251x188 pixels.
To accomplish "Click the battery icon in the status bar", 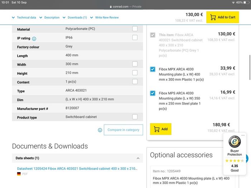I will pyautogui.click(x=246, y=3).
